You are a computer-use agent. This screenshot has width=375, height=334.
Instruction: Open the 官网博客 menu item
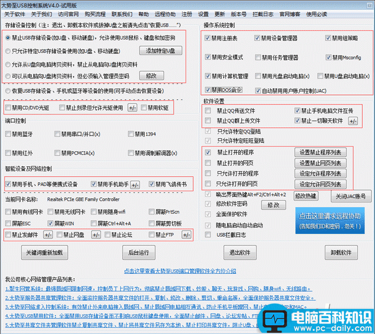(290, 14)
